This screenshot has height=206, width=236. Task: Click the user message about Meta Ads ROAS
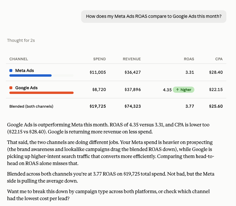(154, 16)
